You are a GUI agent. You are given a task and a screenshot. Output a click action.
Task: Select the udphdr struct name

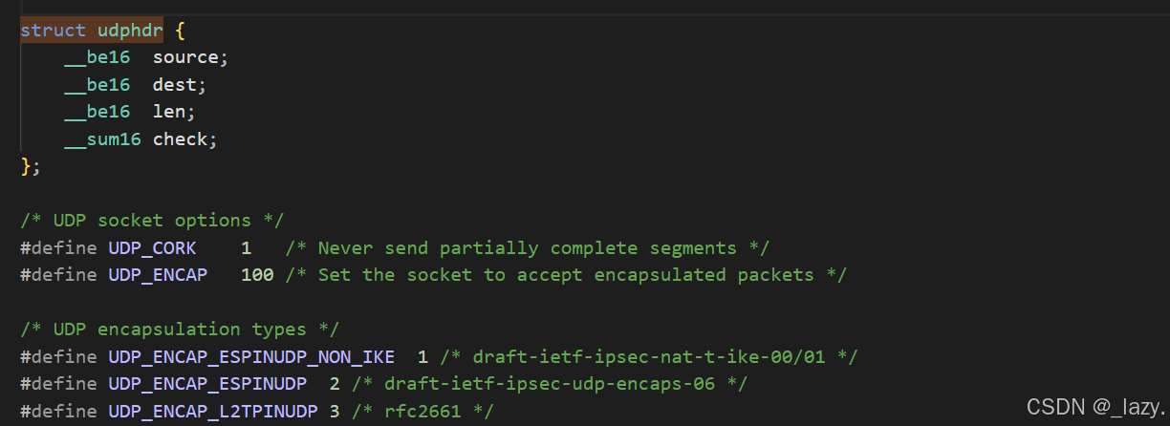point(130,30)
